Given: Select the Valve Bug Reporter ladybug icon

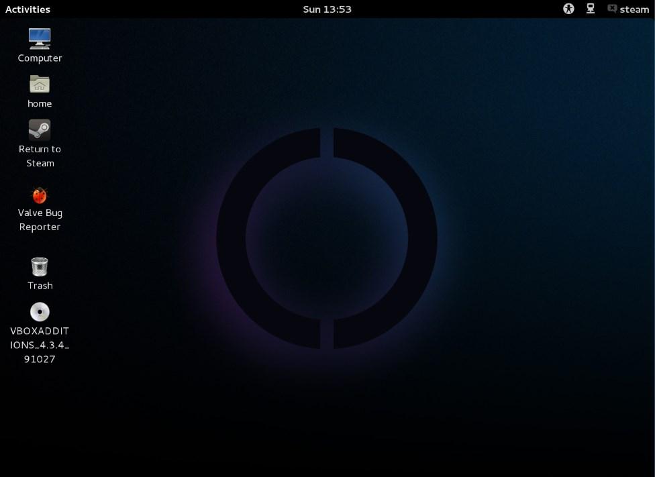Looking at the screenshot, I should click(x=40, y=195).
